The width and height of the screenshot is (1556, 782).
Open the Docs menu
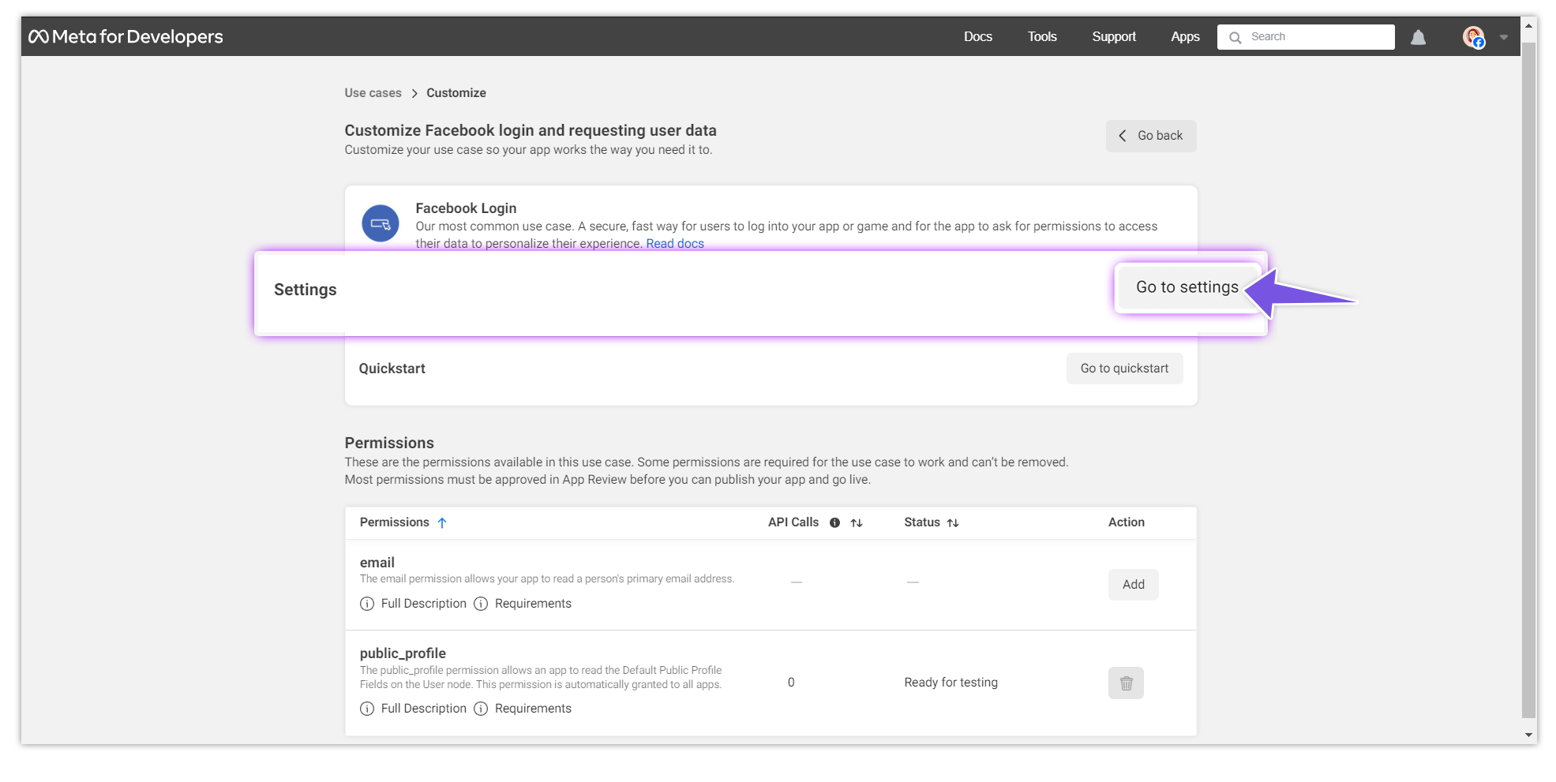[x=977, y=36]
